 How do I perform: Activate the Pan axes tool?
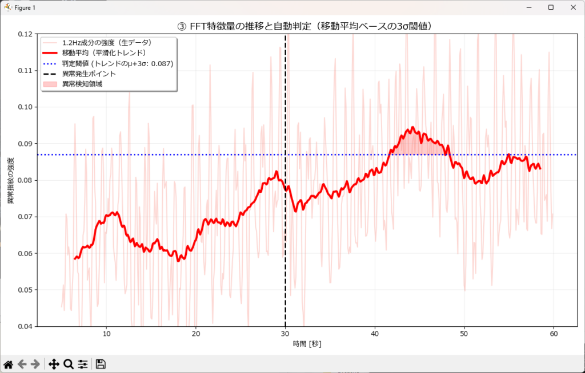point(54,364)
